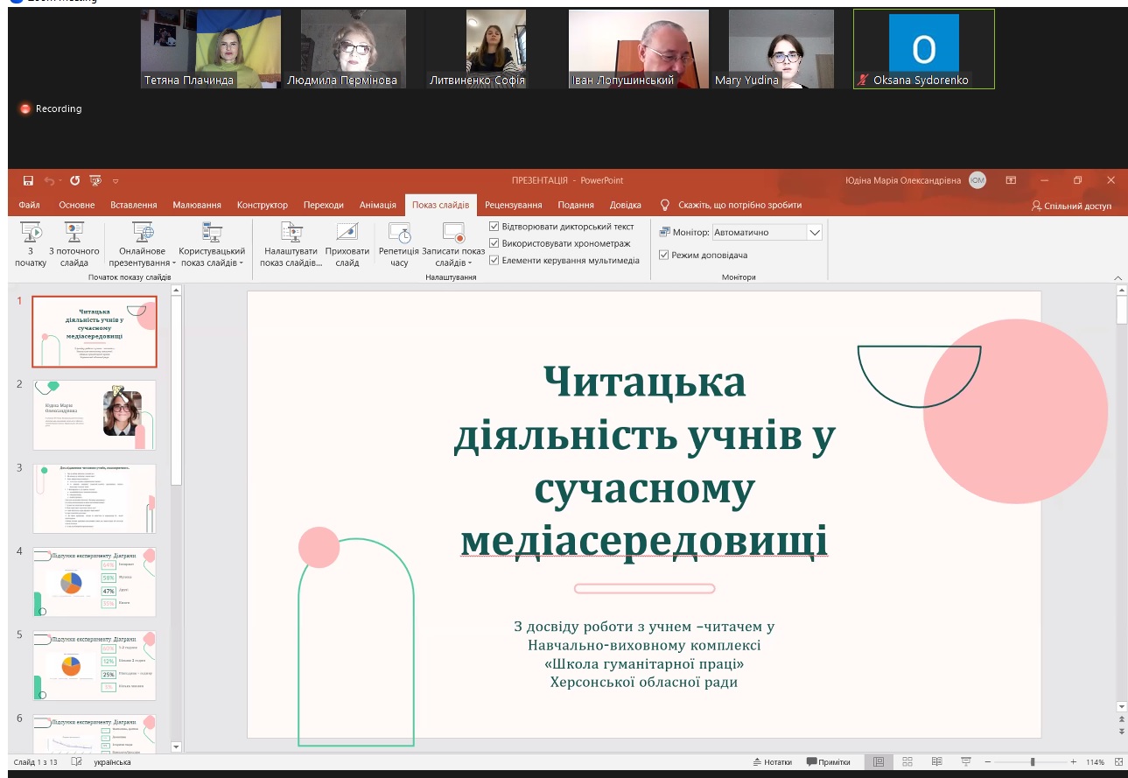The image size is (1128, 778).
Task: Click subtitle 'Школа гуманітарної праці' text
Action: (644, 664)
